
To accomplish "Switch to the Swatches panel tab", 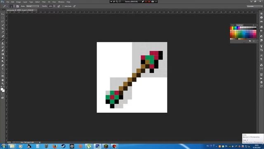I will [240, 25].
